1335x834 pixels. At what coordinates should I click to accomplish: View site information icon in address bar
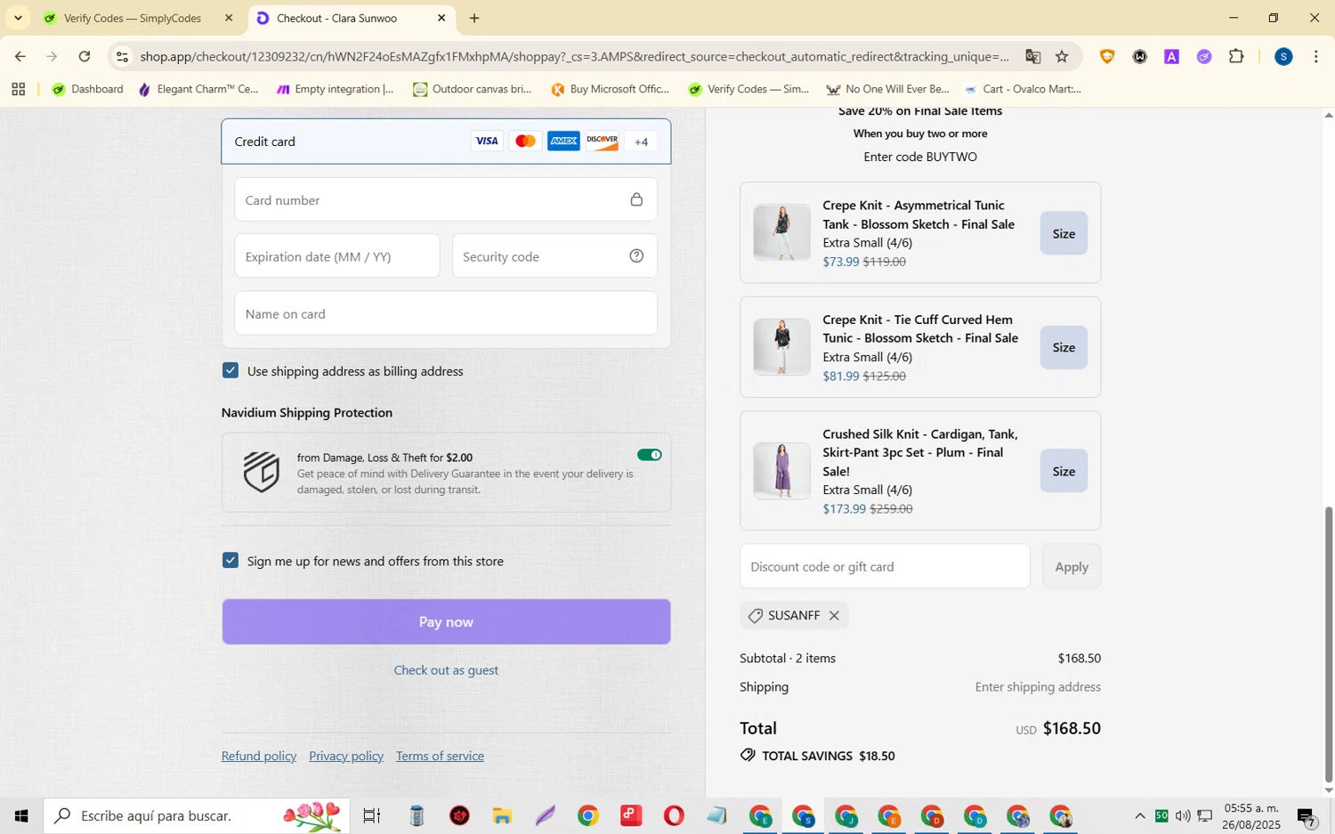[123, 57]
